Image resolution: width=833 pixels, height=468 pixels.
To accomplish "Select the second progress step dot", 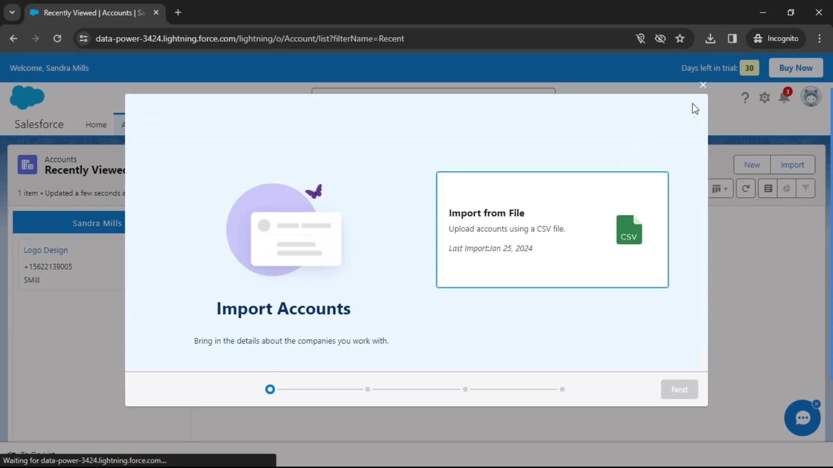I will click(x=367, y=389).
